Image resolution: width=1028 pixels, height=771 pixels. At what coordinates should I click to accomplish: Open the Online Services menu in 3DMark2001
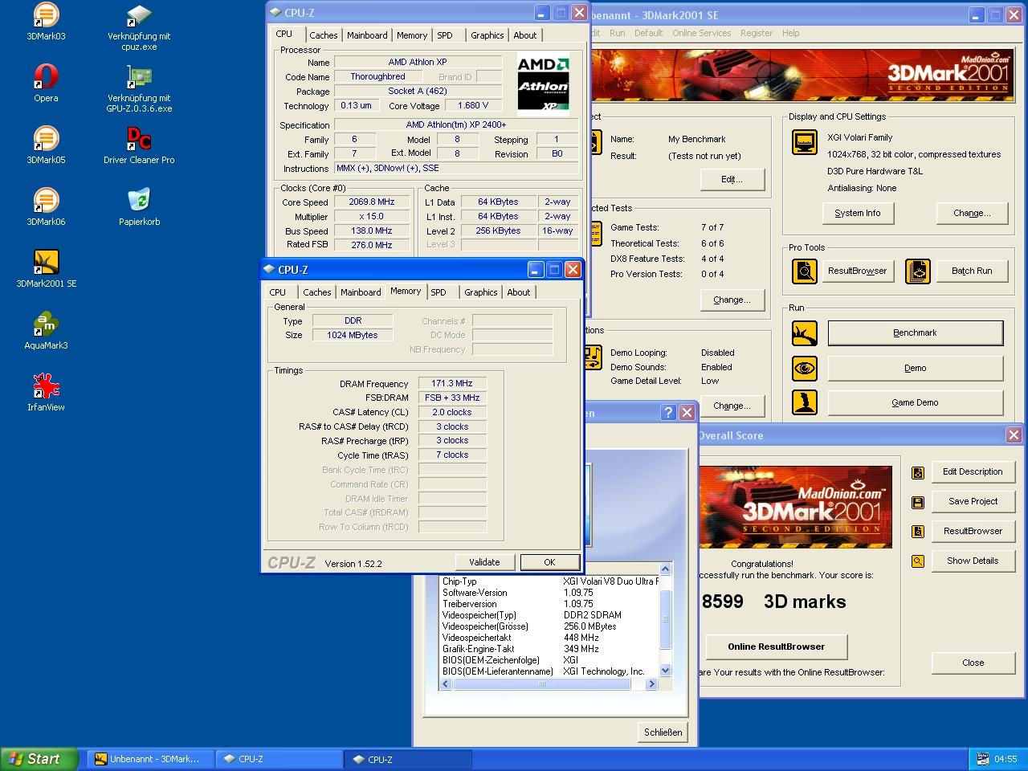(x=701, y=33)
